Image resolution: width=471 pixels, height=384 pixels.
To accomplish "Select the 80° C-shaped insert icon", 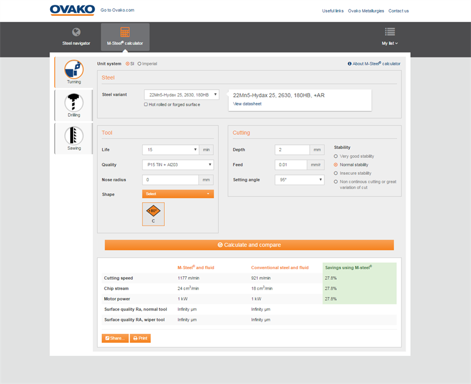I will 153,213.
